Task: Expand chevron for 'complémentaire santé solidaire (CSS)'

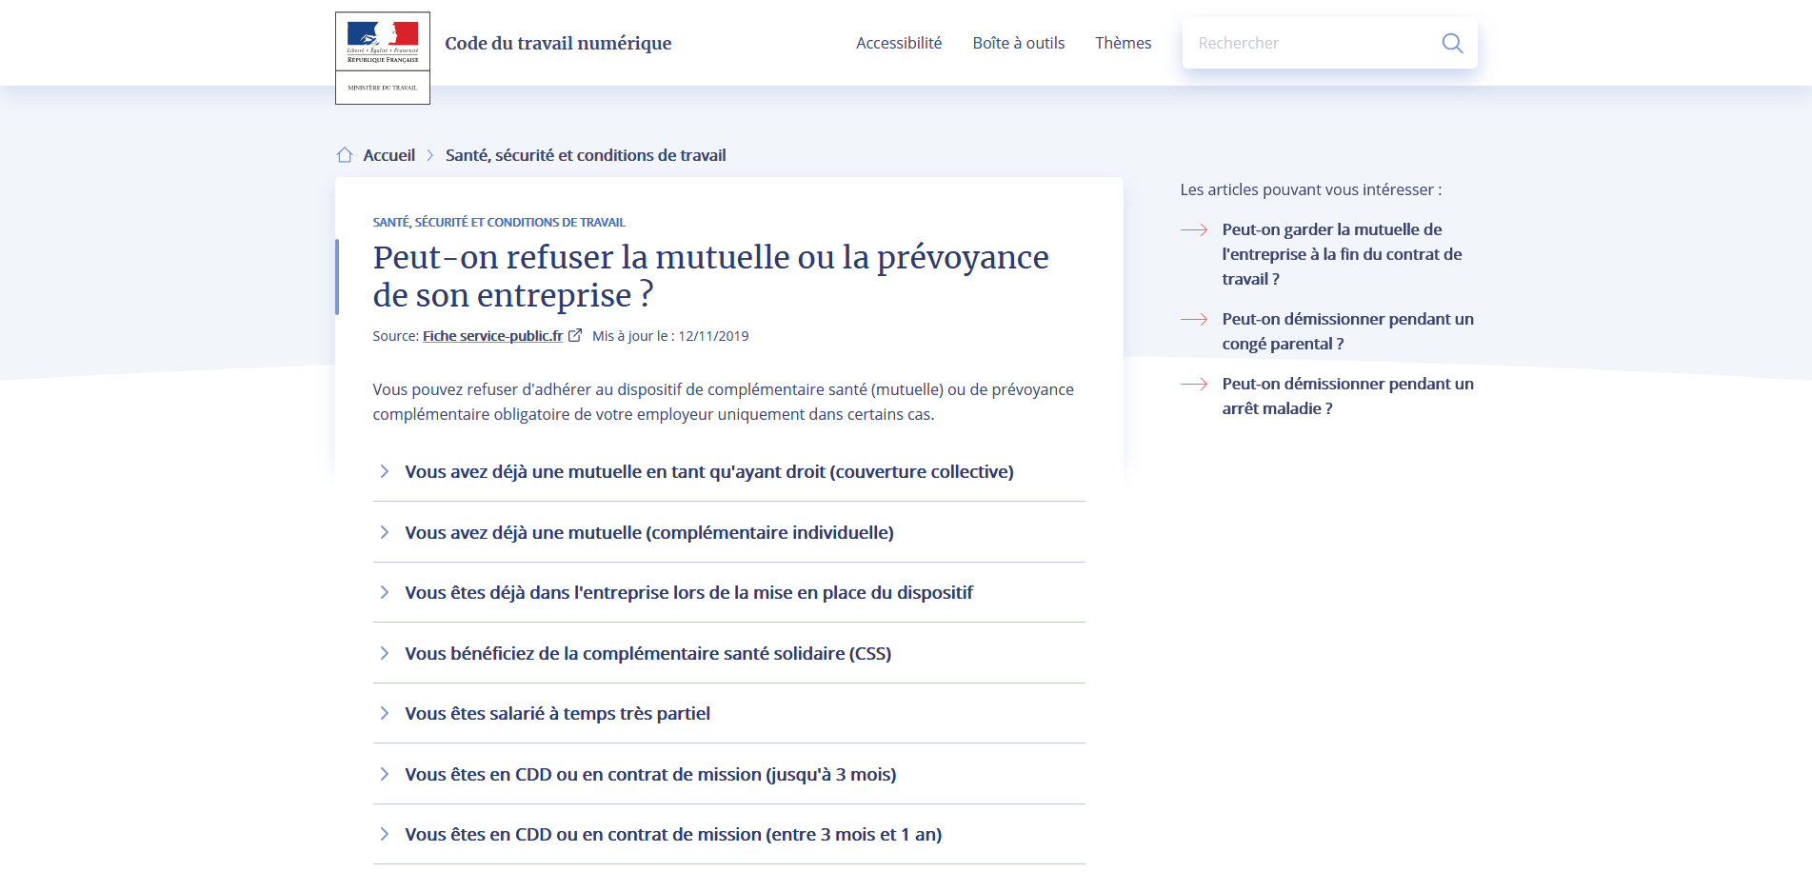Action: (385, 653)
